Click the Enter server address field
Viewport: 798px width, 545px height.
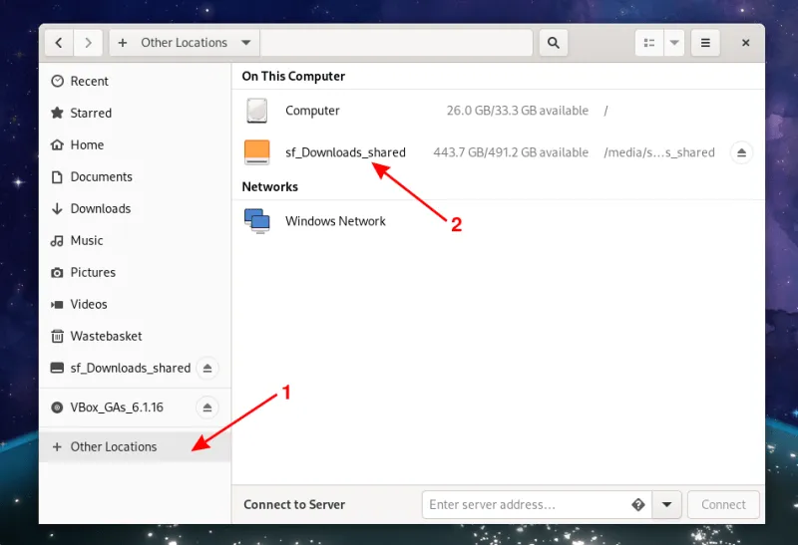526,505
